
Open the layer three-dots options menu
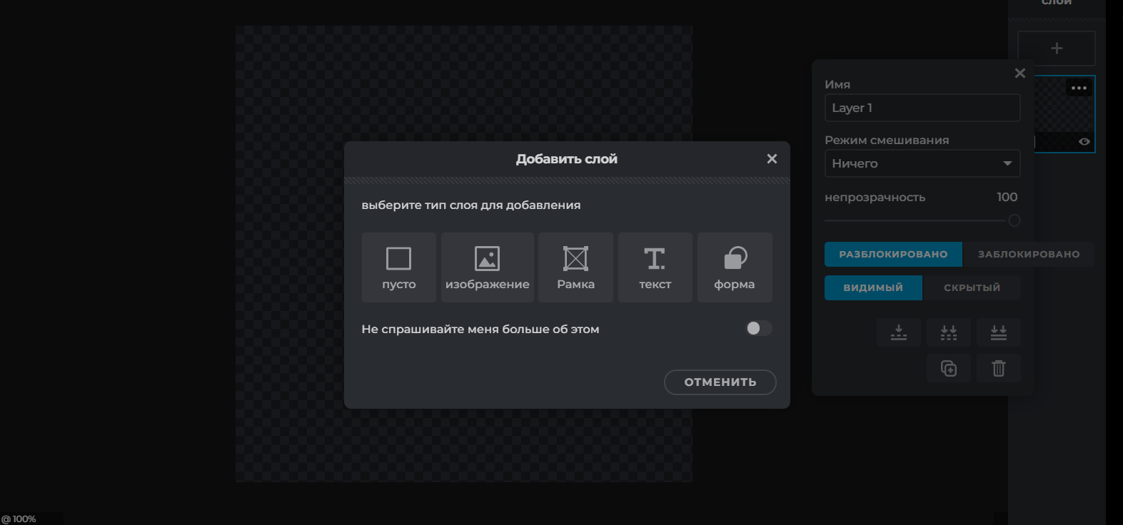(x=1079, y=88)
